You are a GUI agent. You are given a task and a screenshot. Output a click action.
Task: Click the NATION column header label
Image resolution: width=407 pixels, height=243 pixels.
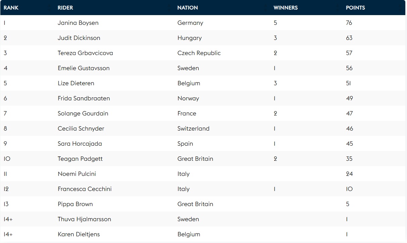(x=188, y=8)
